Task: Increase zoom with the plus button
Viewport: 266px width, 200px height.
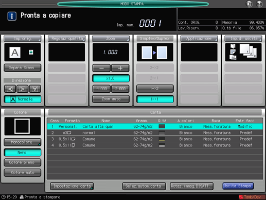Action: [x=120, y=68]
